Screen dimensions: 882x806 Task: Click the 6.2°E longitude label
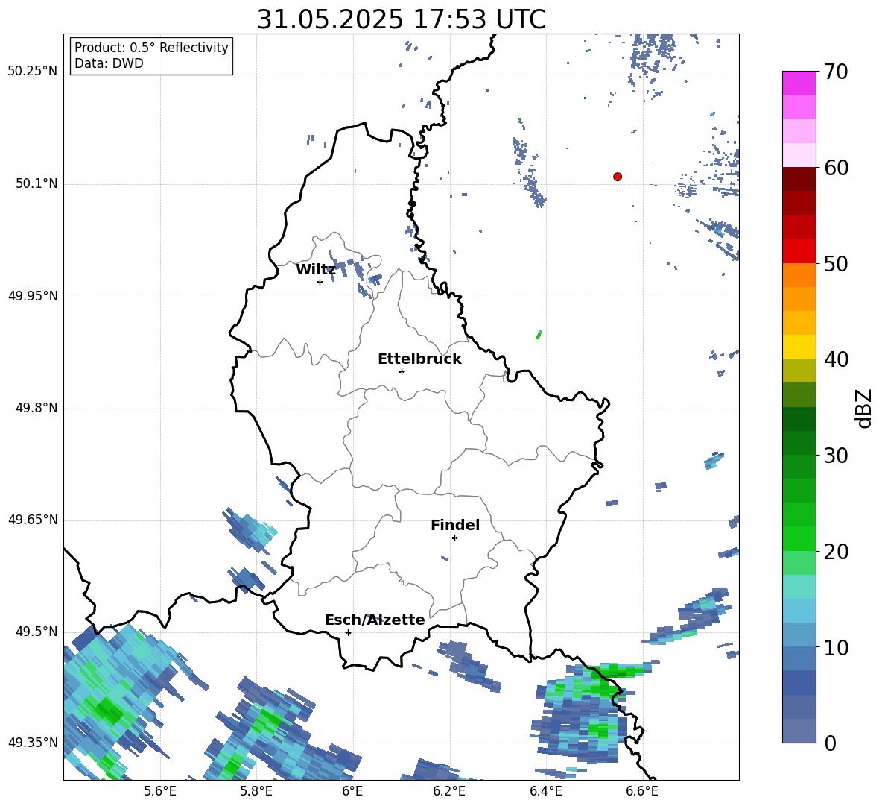click(x=449, y=791)
